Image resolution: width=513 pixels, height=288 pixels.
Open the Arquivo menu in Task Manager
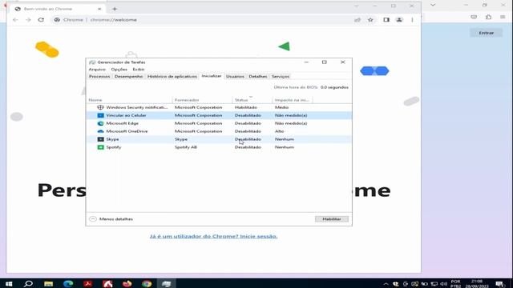click(97, 70)
